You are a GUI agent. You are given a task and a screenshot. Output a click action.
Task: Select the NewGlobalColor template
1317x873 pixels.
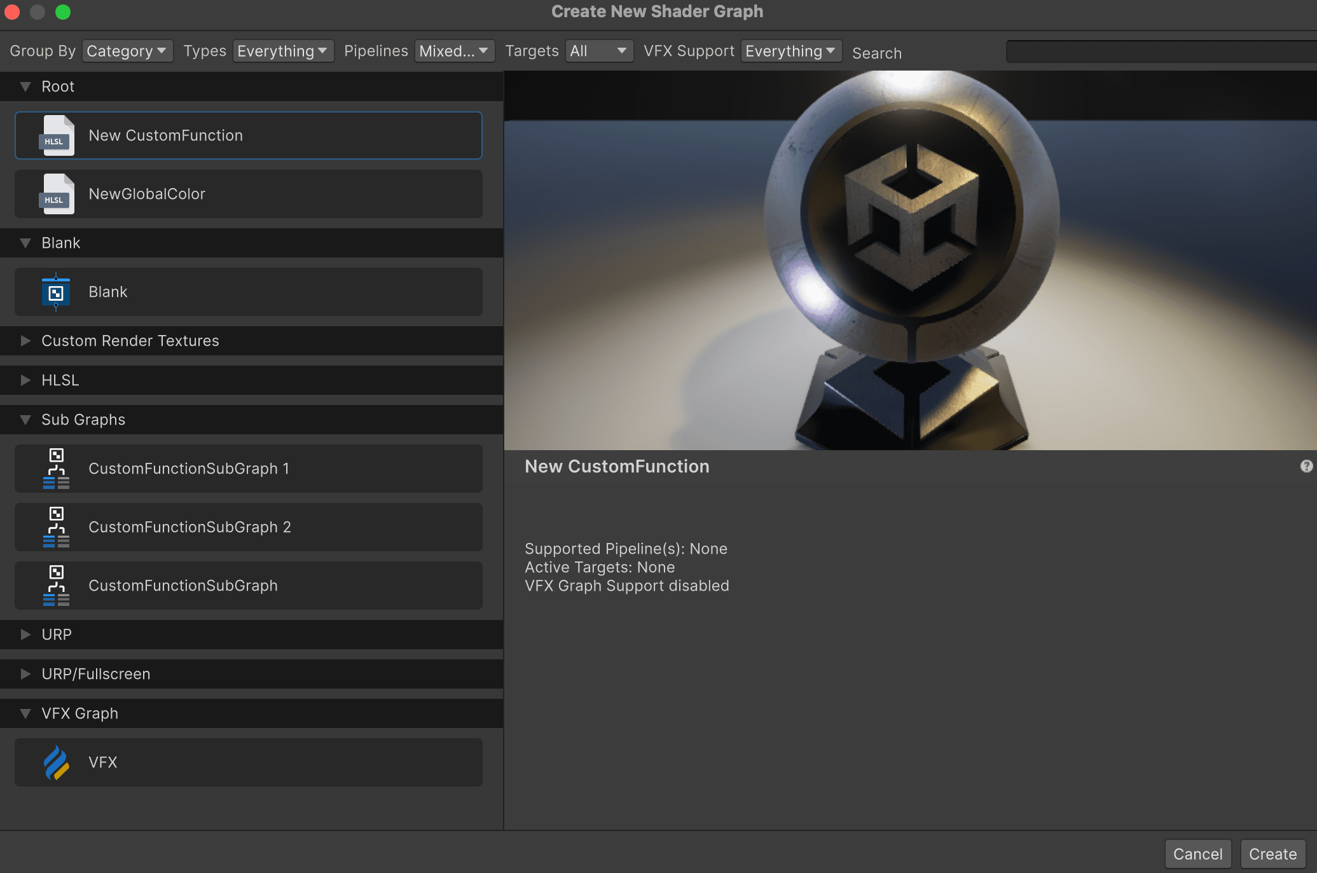[x=248, y=194]
